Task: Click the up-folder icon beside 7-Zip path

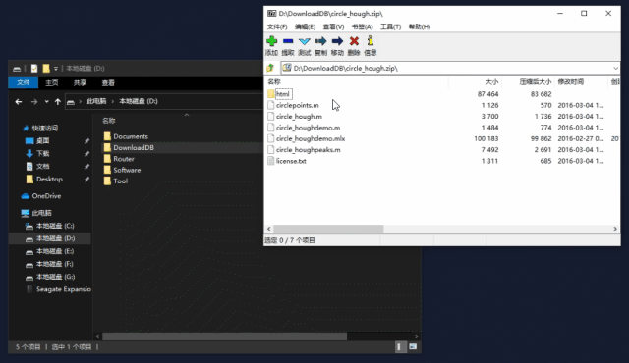Action: [271, 68]
